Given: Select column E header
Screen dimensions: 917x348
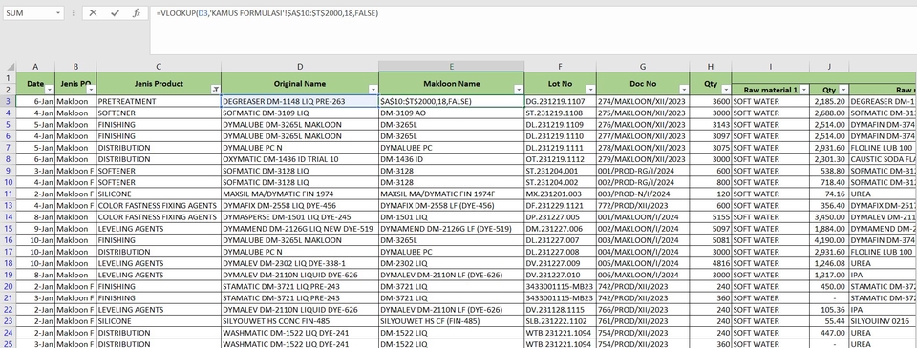Looking at the screenshot, I should pyautogui.click(x=452, y=67).
